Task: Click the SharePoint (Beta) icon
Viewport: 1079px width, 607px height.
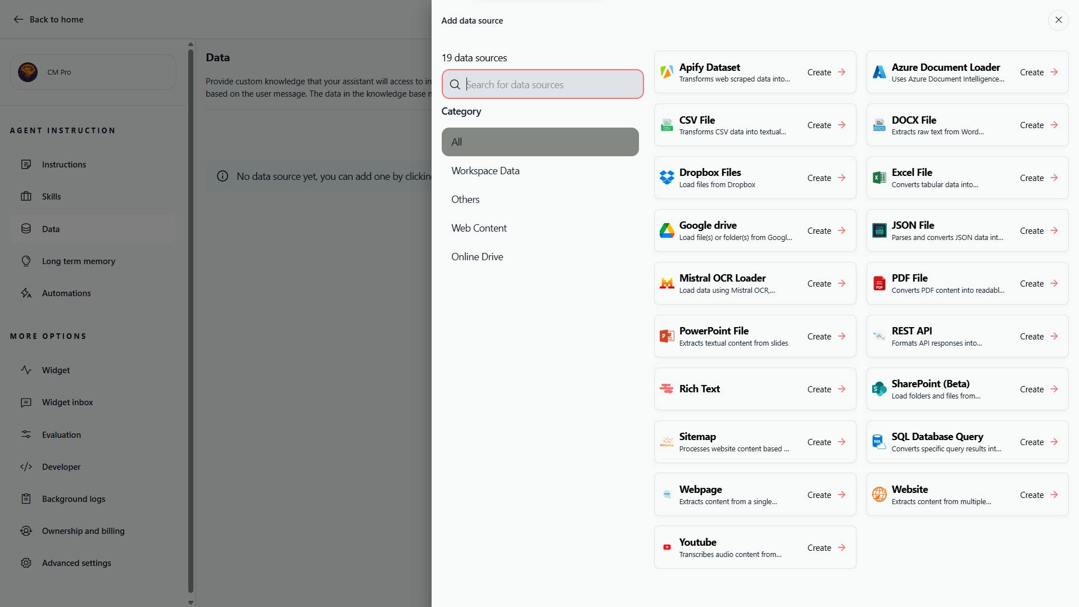Action: (879, 389)
